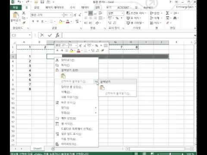207x155 pixels.
Task: Click the Fill down icon in editing group
Action: coord(168,18)
